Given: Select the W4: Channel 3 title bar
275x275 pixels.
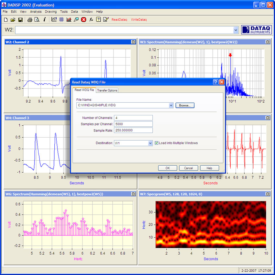Looking at the screenshot, I should tap(37, 118).
